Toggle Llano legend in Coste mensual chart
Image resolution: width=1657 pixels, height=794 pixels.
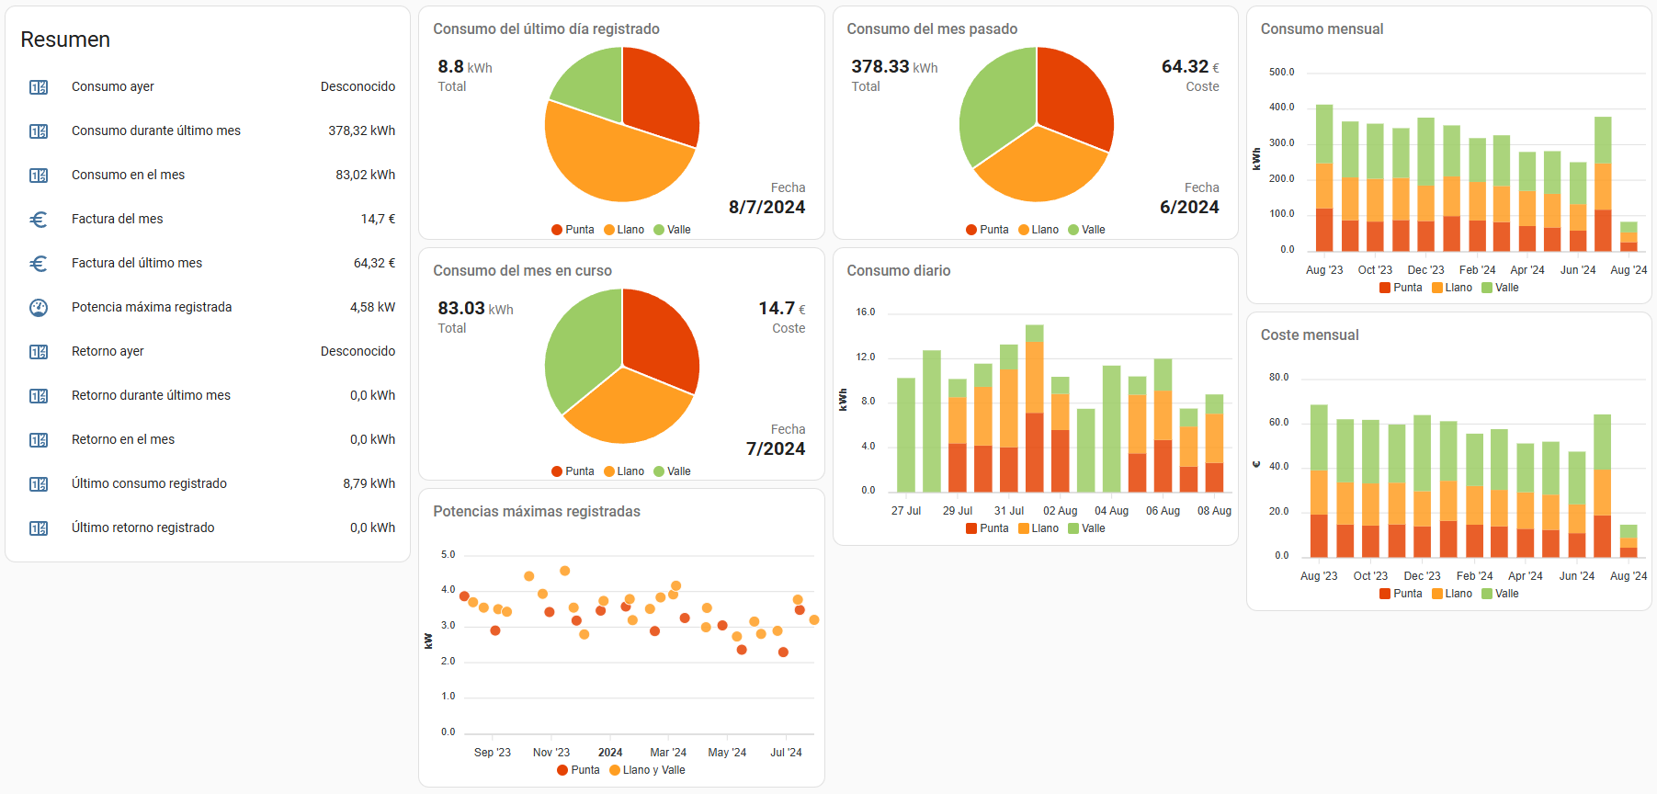[1452, 594]
